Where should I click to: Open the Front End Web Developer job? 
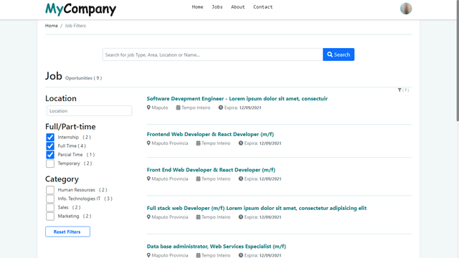[211, 170]
